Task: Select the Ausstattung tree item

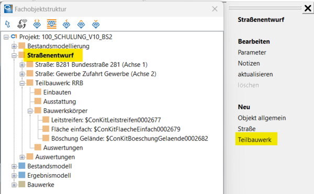Action: click(x=60, y=101)
